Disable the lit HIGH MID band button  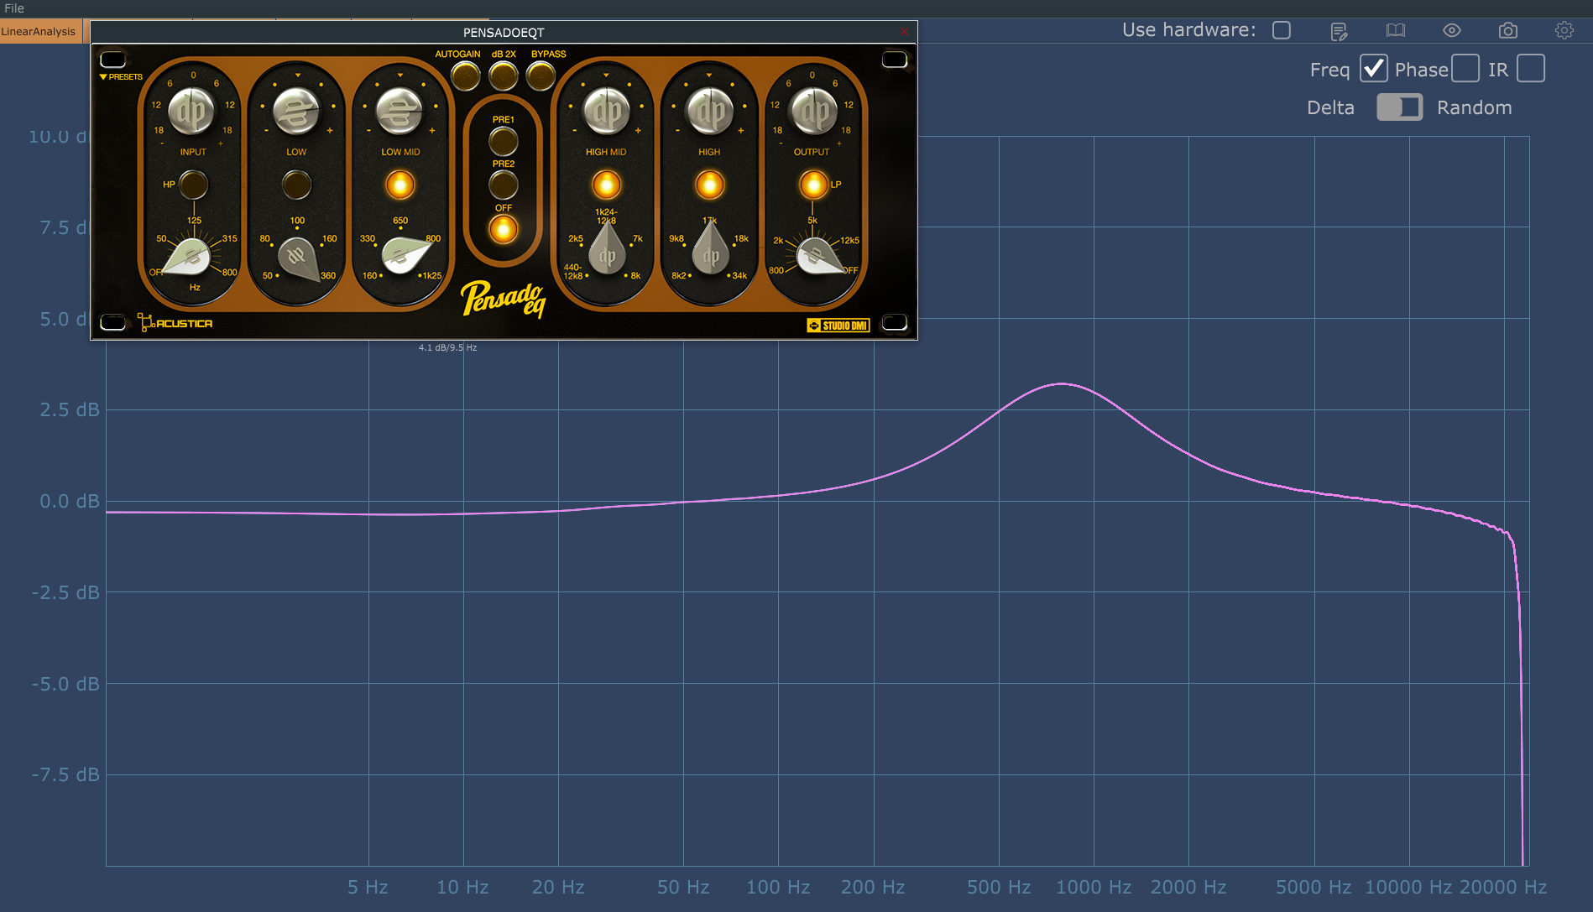pyautogui.click(x=606, y=185)
